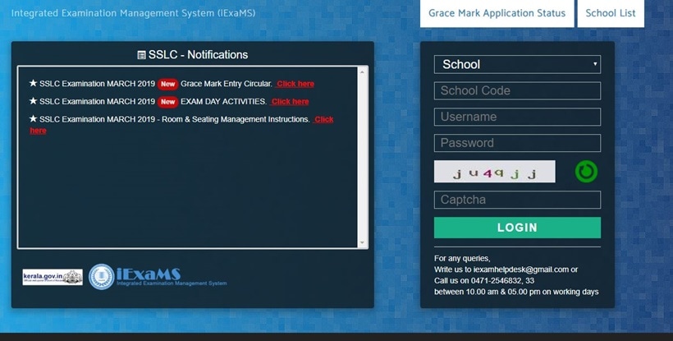Focus the Captcha input field

coord(517,200)
